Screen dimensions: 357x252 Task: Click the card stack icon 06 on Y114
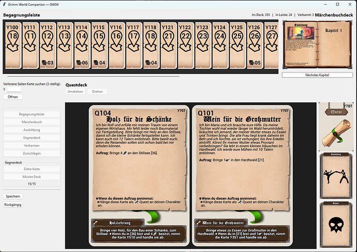(82, 63)
